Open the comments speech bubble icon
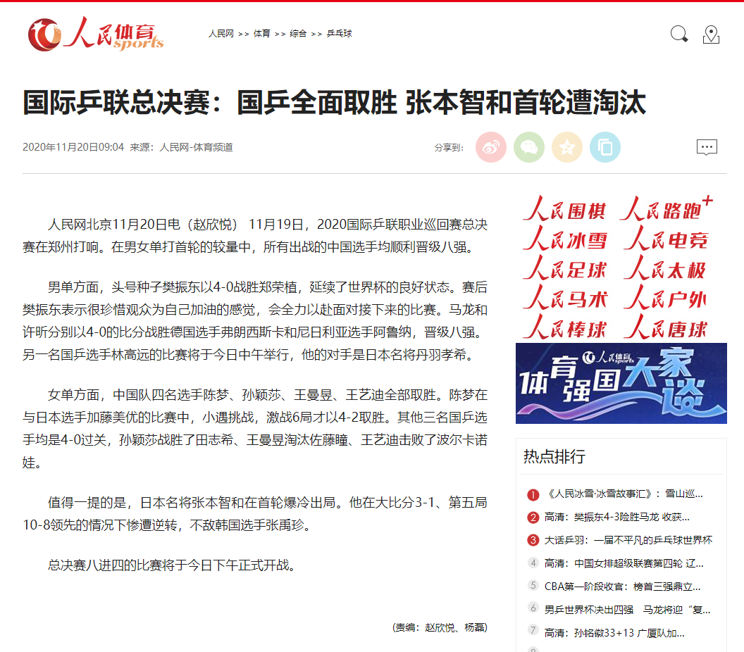This screenshot has height=652, width=744. (707, 147)
